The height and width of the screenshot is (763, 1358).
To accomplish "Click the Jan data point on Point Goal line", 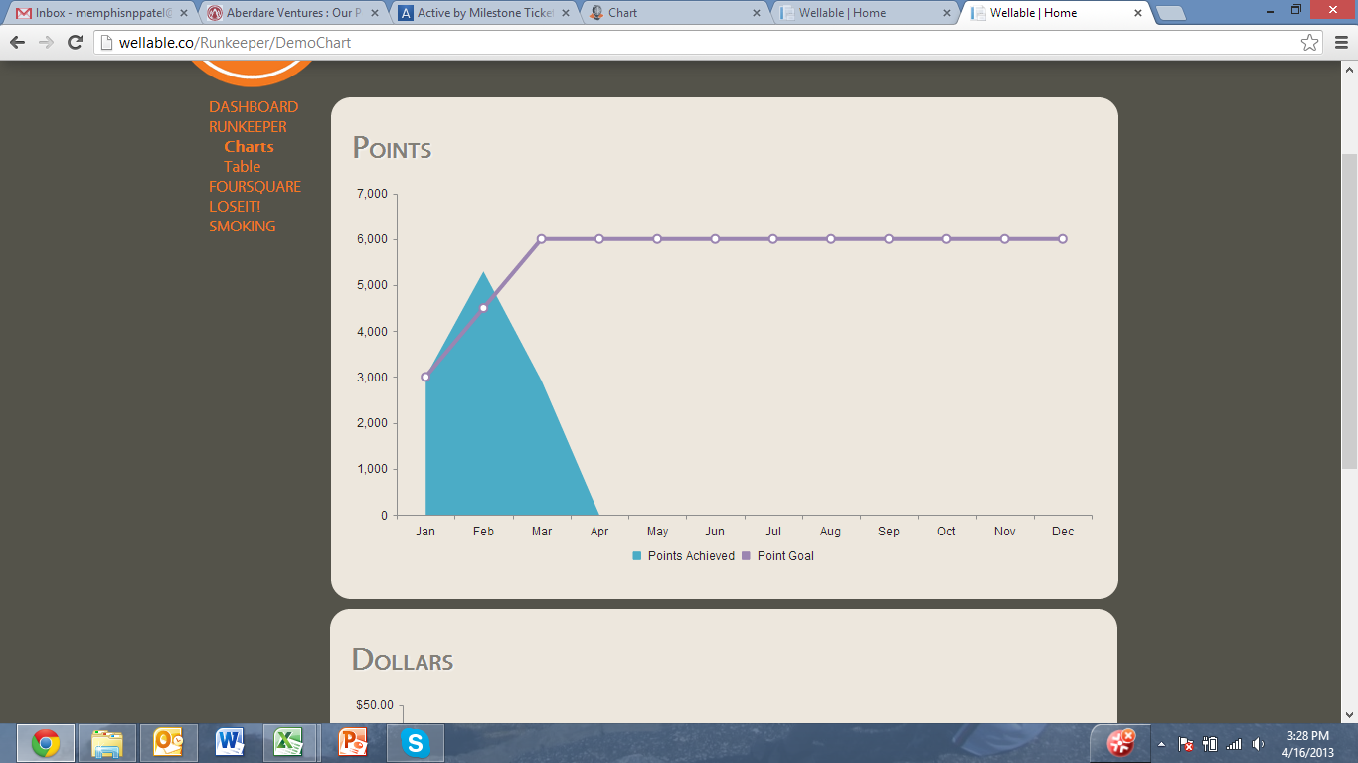I will pyautogui.click(x=425, y=377).
